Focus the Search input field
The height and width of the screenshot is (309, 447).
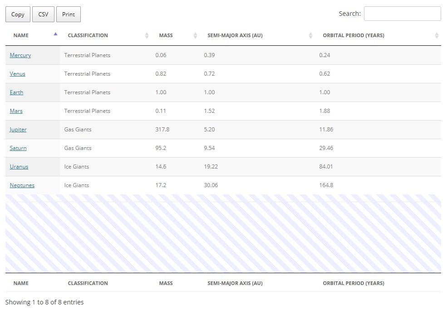[x=402, y=14]
